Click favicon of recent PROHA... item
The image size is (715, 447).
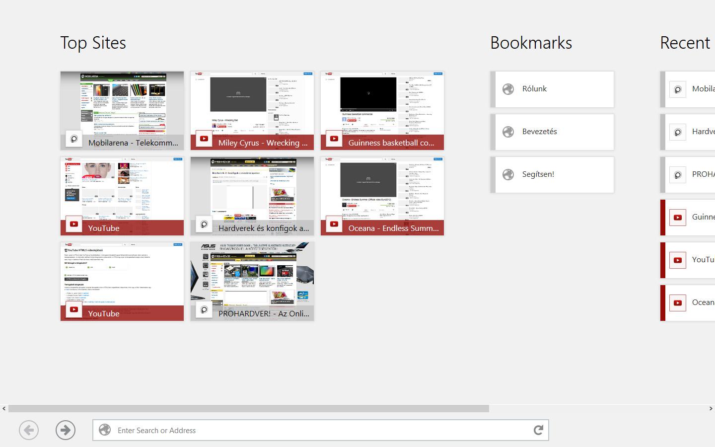pos(678,175)
